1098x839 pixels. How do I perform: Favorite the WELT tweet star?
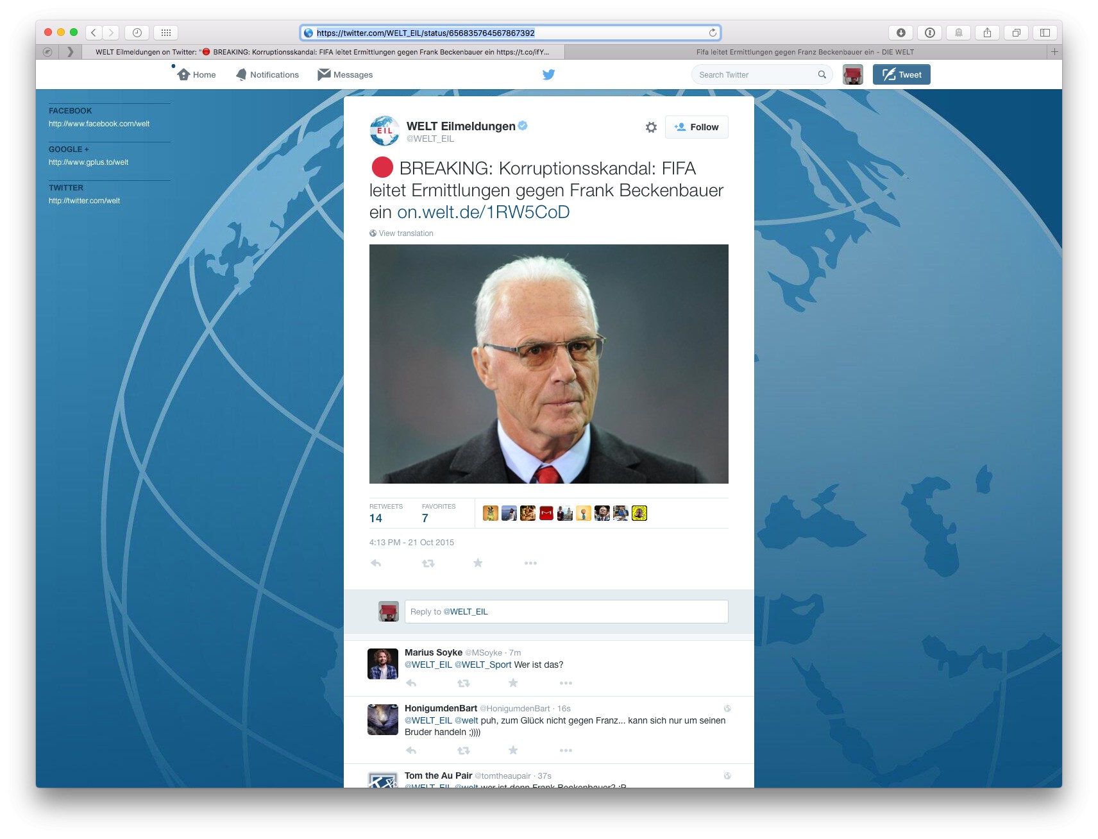point(478,563)
